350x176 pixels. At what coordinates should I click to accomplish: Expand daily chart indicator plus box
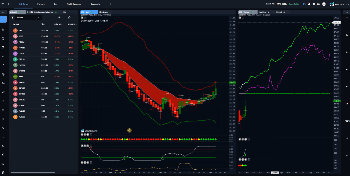click(85, 17)
